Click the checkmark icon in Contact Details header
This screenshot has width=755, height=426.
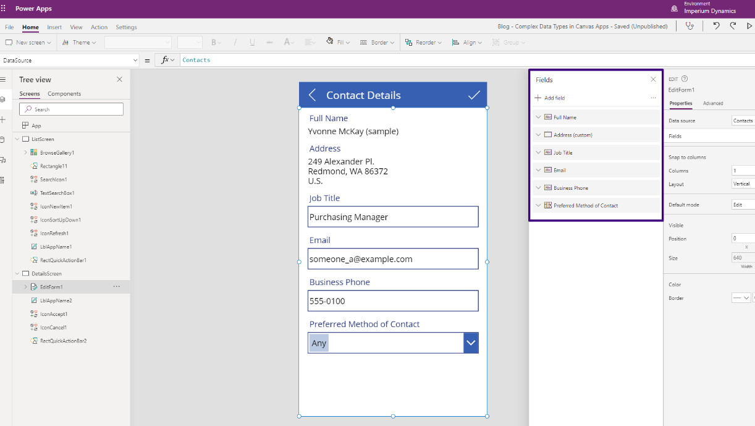click(474, 95)
